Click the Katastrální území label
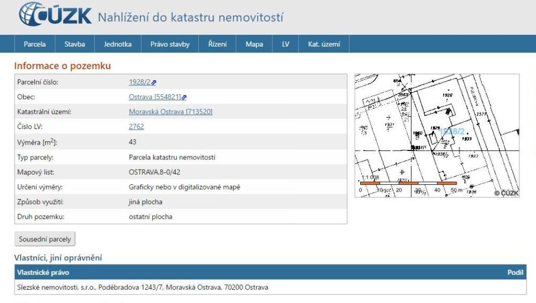Screen dimensions: 536x303 coord(44,112)
